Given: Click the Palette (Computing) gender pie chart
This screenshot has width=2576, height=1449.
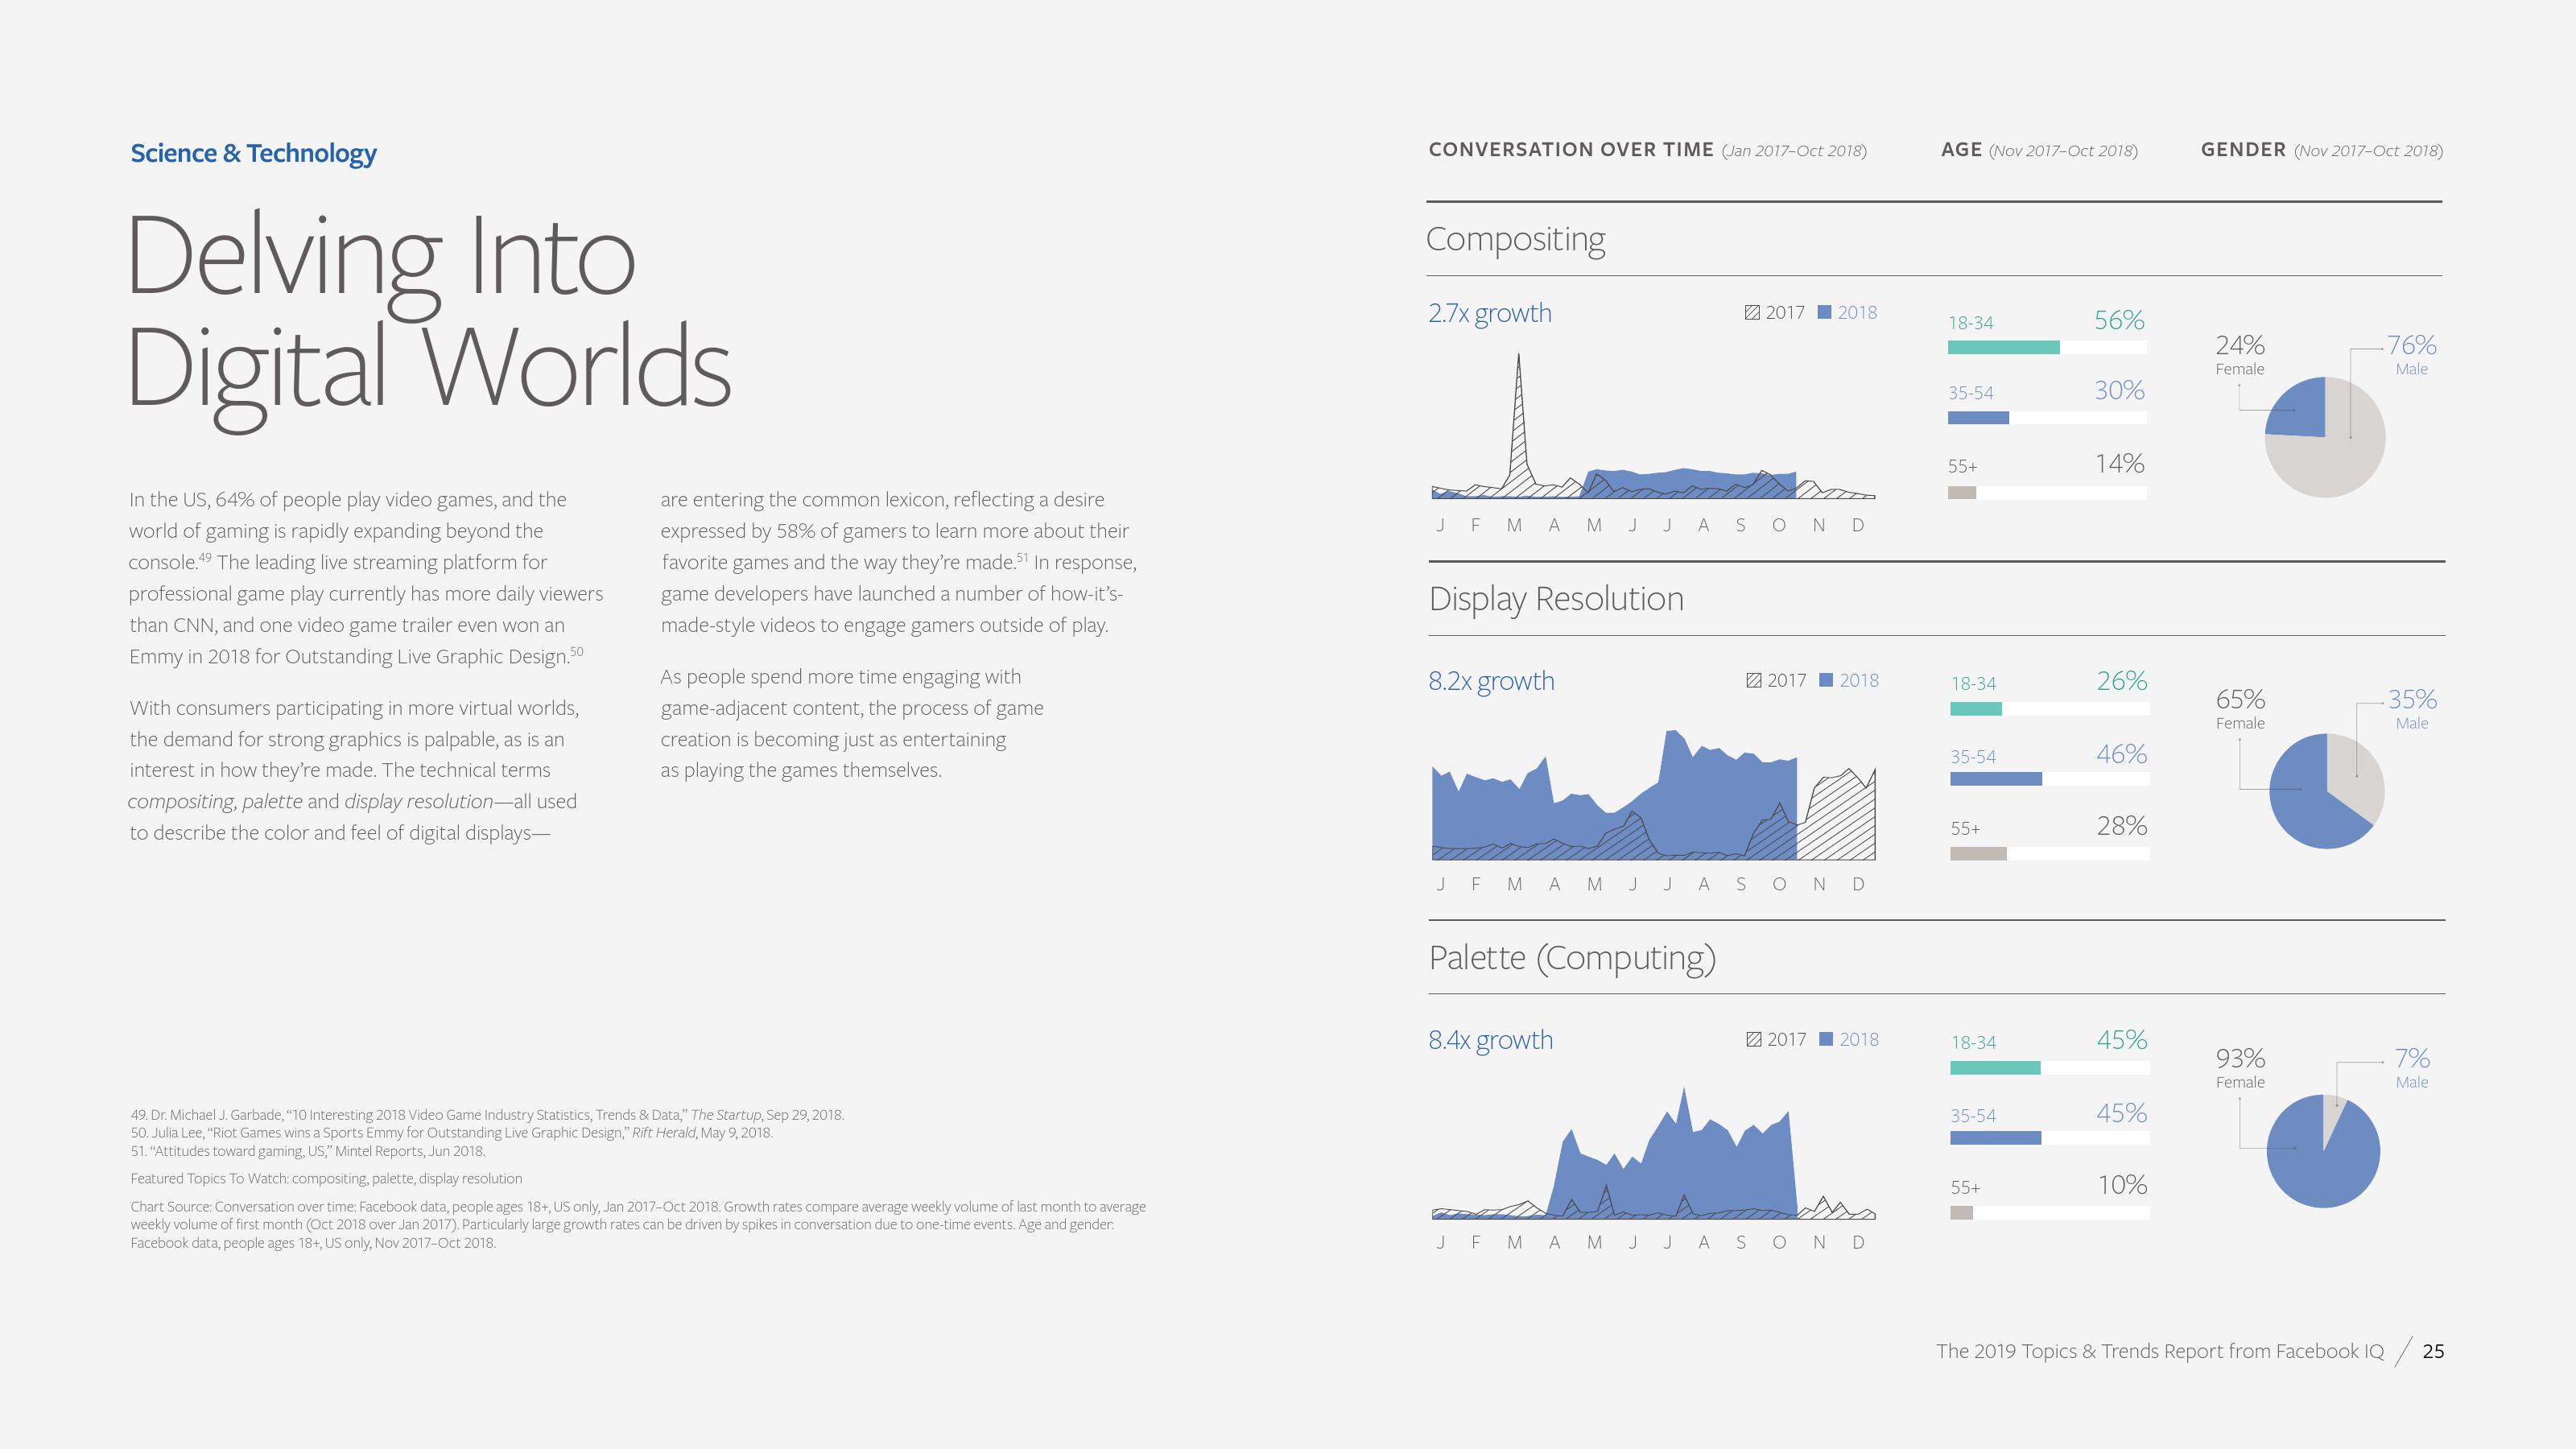Looking at the screenshot, I should pyautogui.click(x=2323, y=1151).
